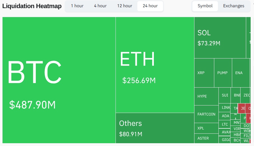
Task: Click the XPL tile
Action: point(206,128)
